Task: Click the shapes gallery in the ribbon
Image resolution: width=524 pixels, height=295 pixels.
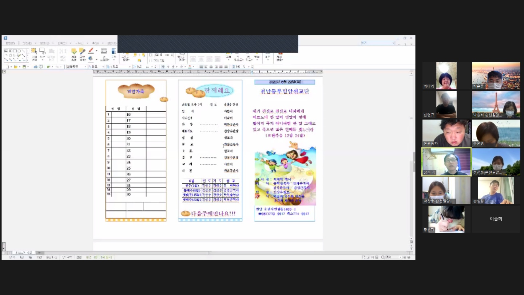Action: (16, 55)
